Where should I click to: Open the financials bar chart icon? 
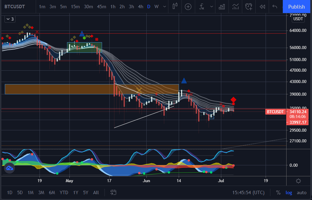point(222,7)
